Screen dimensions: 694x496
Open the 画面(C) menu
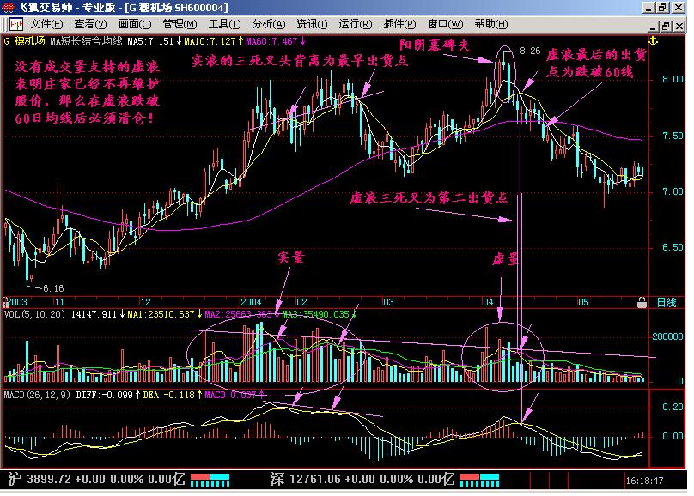pyautogui.click(x=135, y=24)
